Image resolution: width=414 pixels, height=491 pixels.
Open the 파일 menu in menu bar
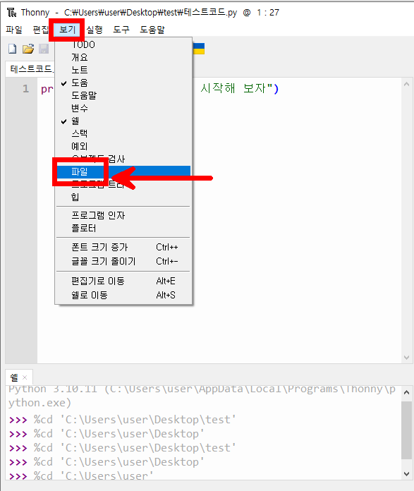(14, 30)
